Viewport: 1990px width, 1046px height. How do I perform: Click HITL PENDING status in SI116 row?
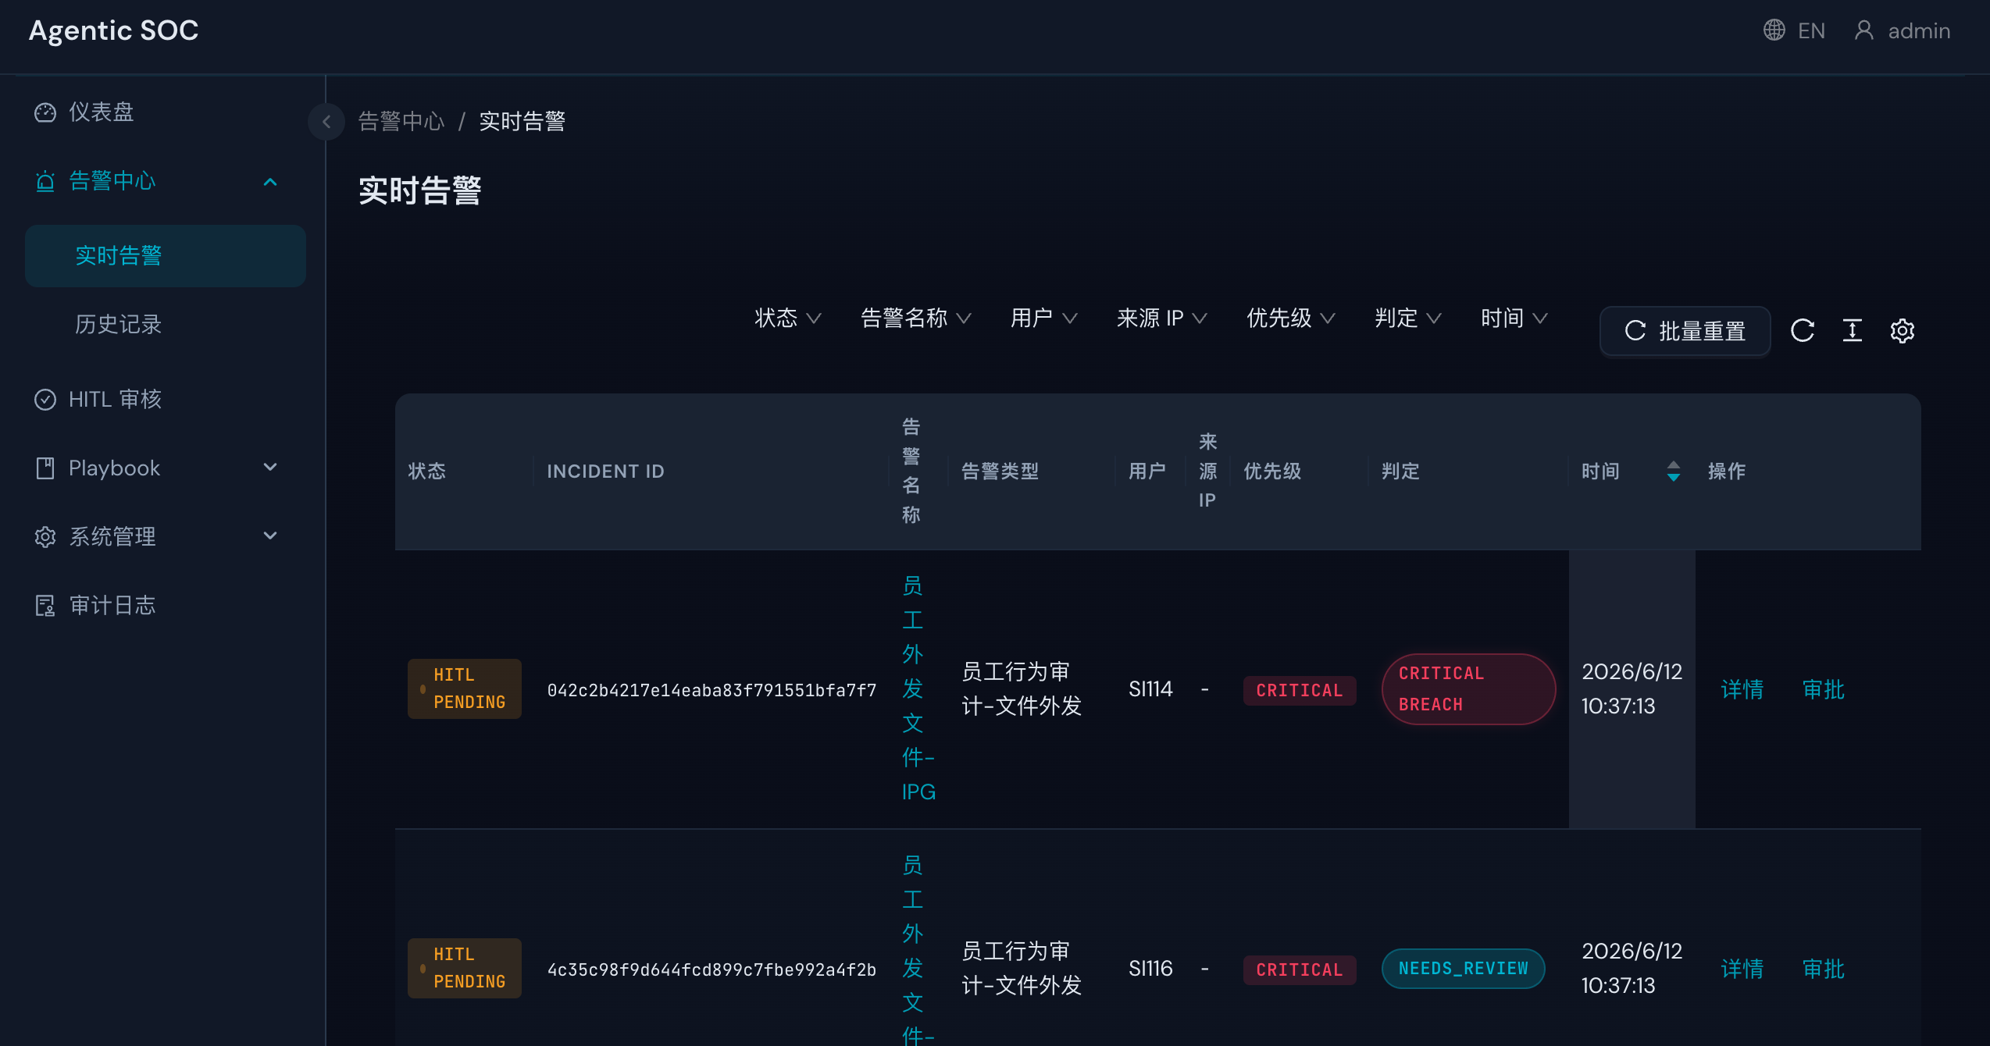point(464,968)
